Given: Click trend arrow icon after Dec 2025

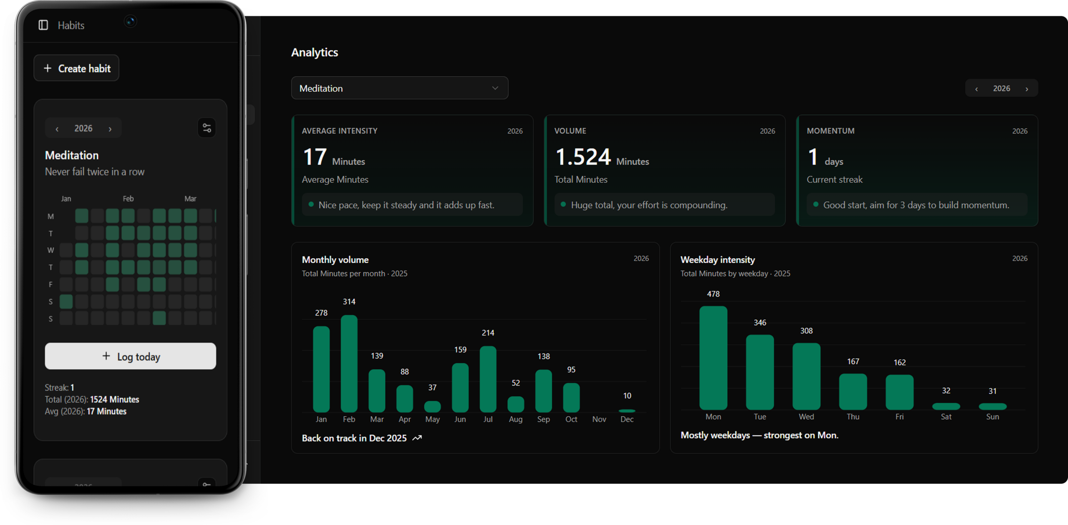Looking at the screenshot, I should tap(417, 438).
